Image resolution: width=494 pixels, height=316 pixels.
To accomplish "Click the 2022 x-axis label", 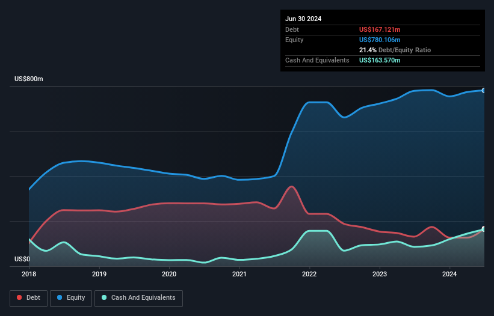I will 309,275.
